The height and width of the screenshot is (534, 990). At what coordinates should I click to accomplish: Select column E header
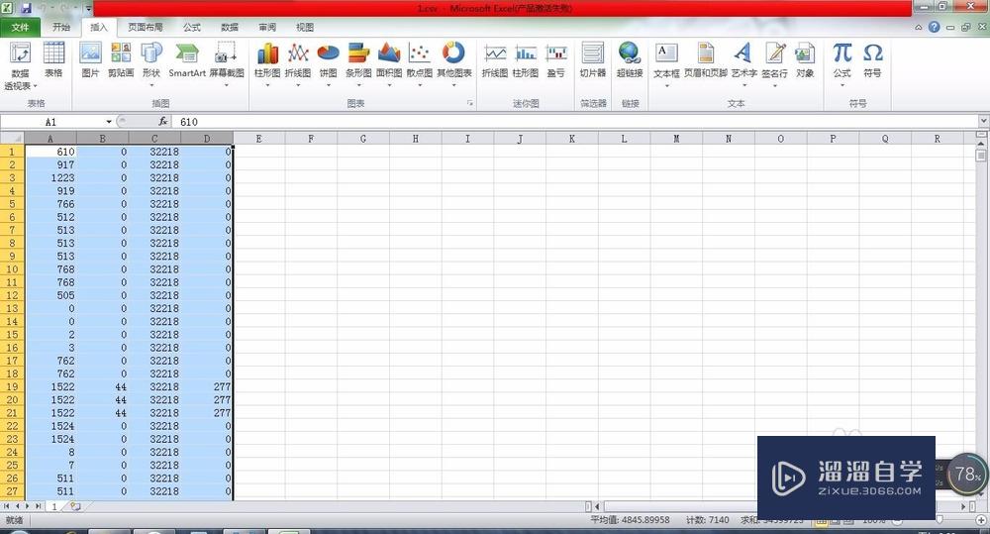point(258,139)
